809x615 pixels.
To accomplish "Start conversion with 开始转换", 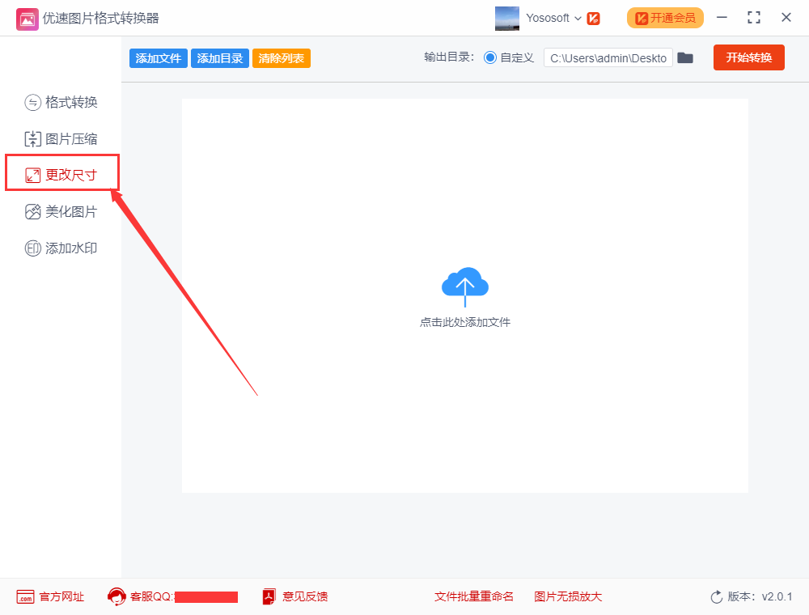I will coord(748,57).
